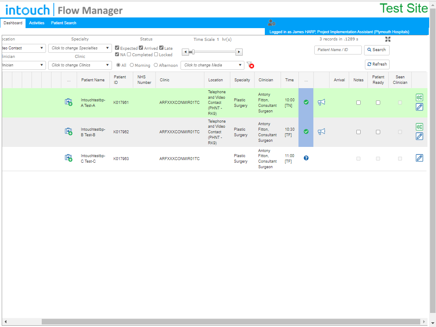Click the horizontal scrollbar at bottom
This screenshot has height=327, width=436.
[x=231, y=322]
